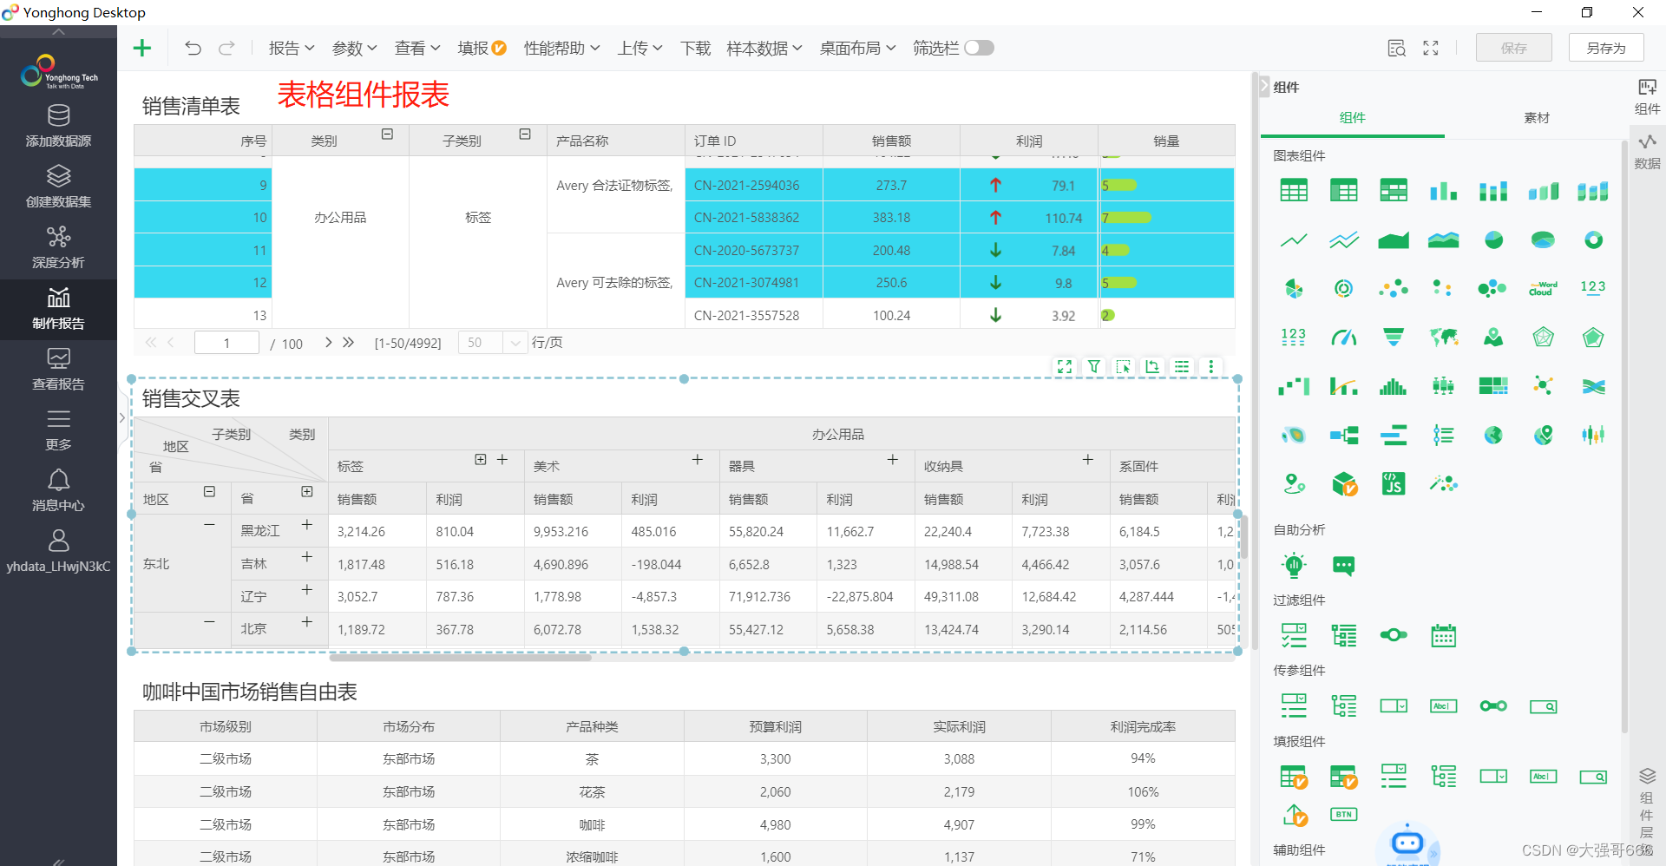Open the 深度分析 sidebar item
This screenshot has width=1666, height=866.
(58, 247)
